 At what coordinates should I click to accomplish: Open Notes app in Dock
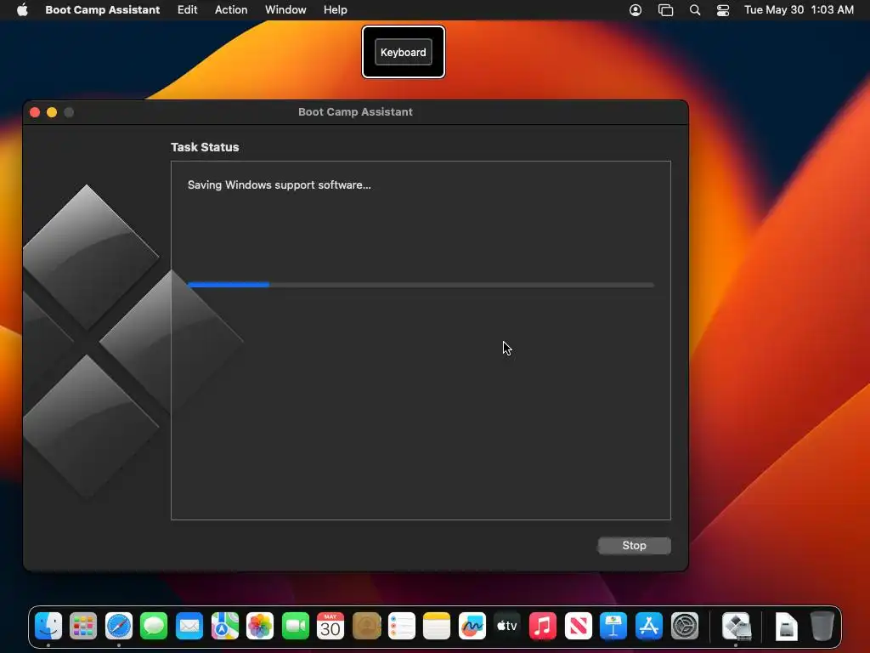[437, 627]
